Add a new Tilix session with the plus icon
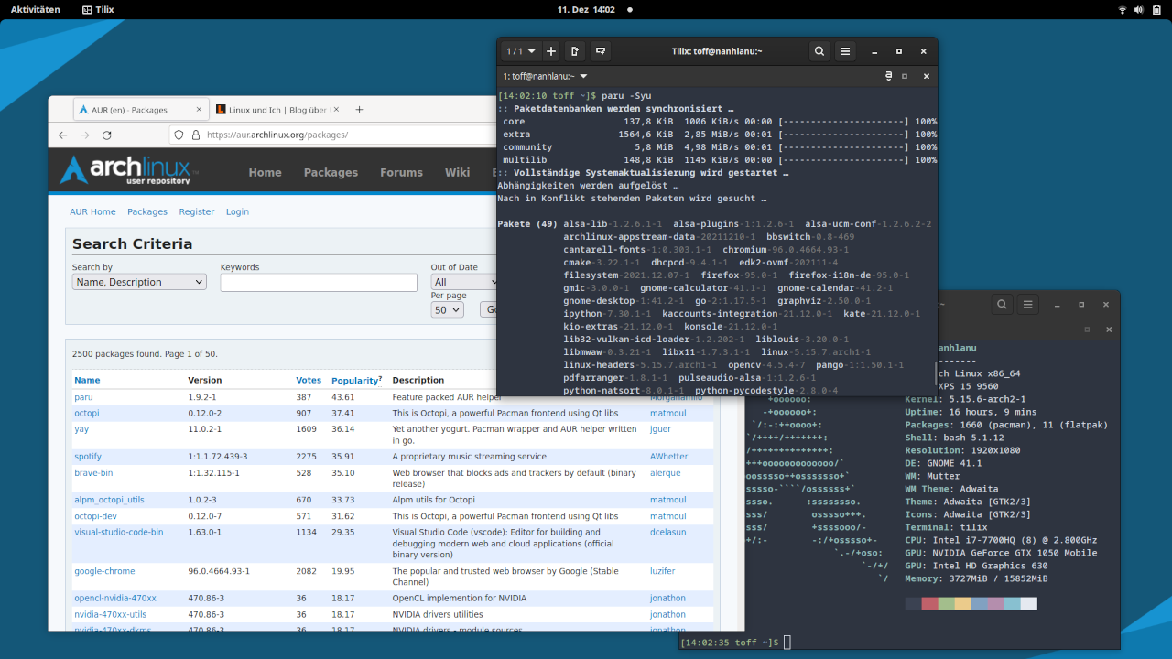The height and width of the screenshot is (659, 1172). click(x=550, y=51)
